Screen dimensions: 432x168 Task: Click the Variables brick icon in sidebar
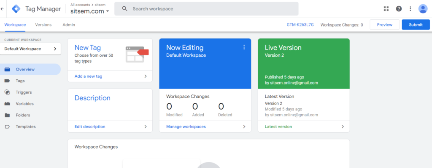coord(7,104)
